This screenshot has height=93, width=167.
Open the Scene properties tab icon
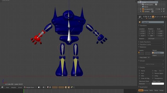148,17
